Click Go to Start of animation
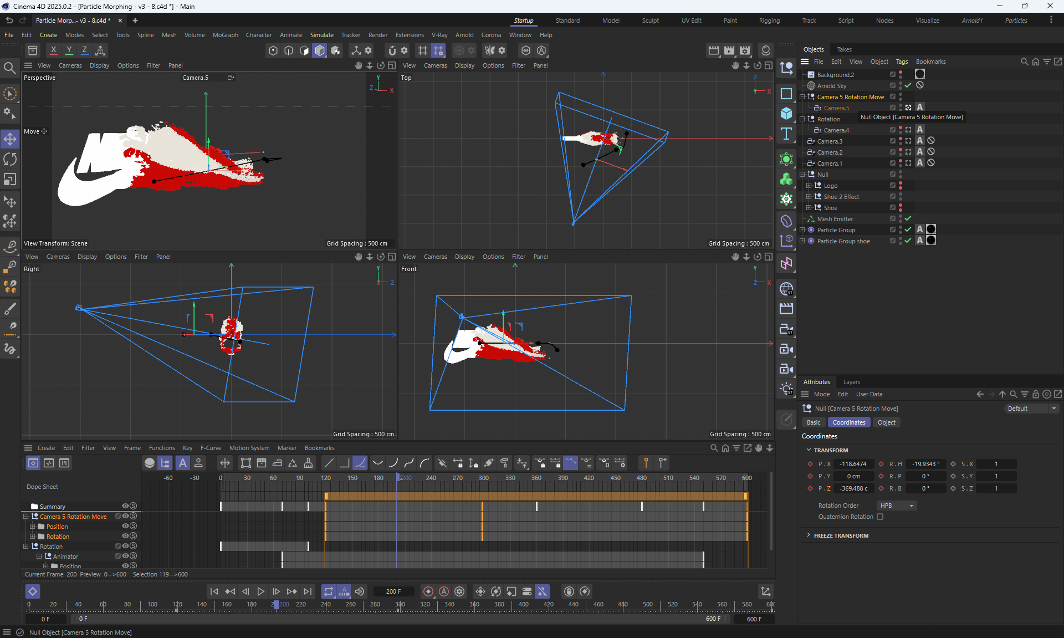The width and height of the screenshot is (1064, 638). [214, 591]
